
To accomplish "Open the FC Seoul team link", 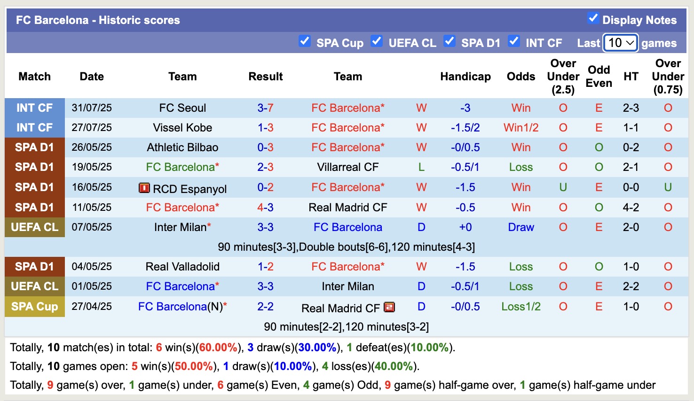I will [x=182, y=108].
